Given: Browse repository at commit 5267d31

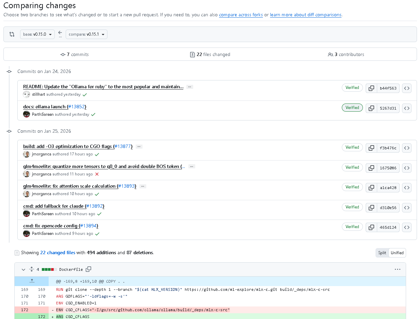Looking at the screenshot, I should coord(407,108).
